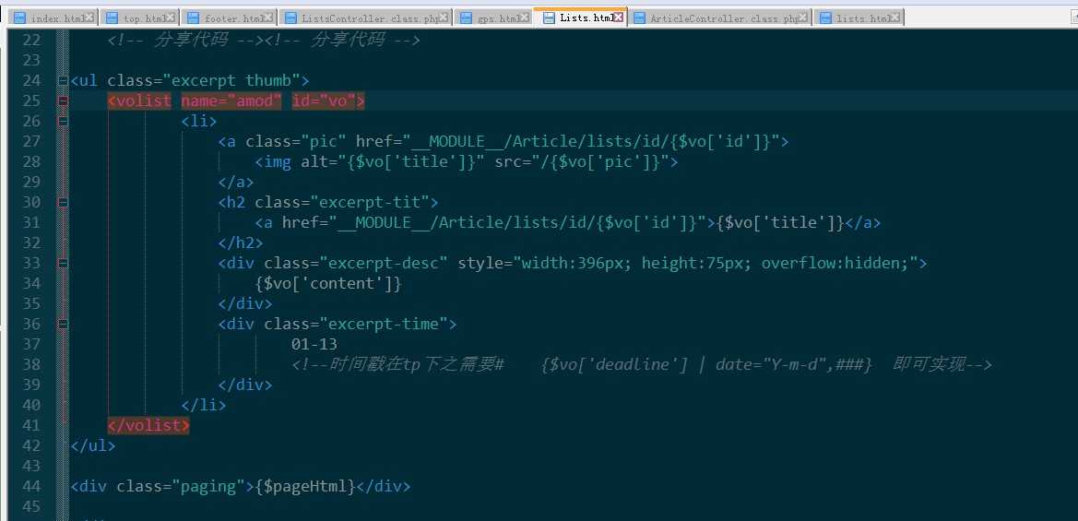Switch to the gps.html tab
The image size is (1078, 521).
(x=493, y=18)
